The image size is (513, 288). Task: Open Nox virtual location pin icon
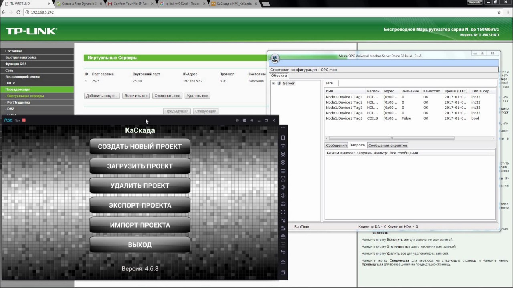coord(283,162)
